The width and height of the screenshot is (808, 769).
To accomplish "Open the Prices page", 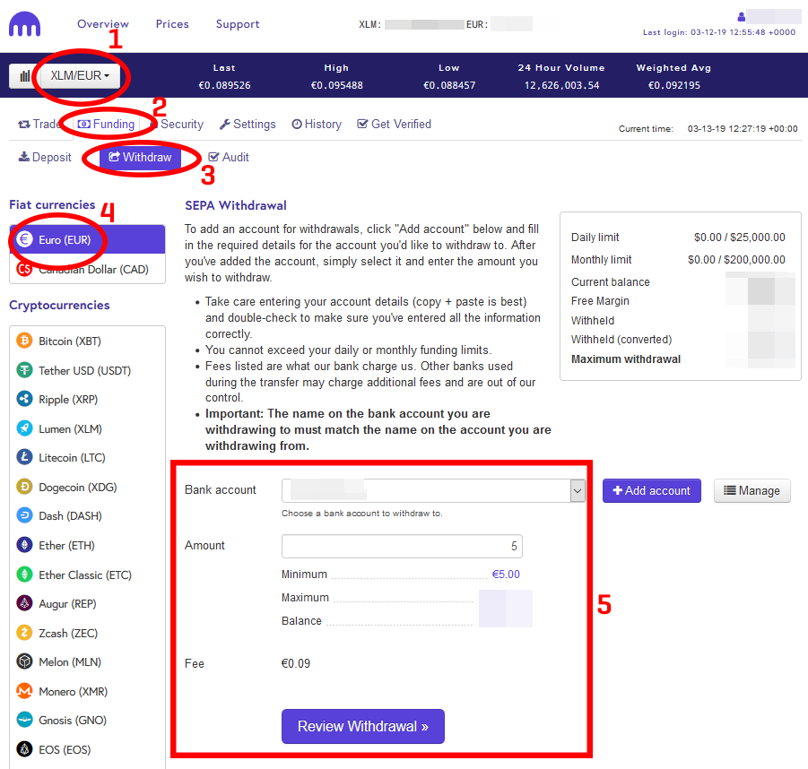I will 172,23.
